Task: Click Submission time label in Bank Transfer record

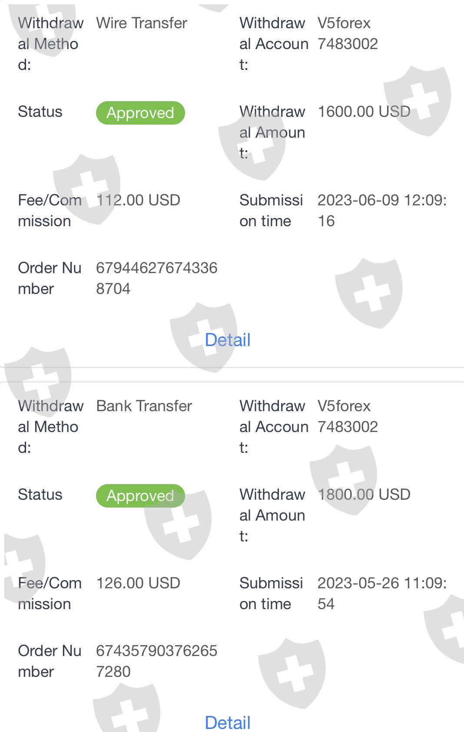Action: coord(271,594)
